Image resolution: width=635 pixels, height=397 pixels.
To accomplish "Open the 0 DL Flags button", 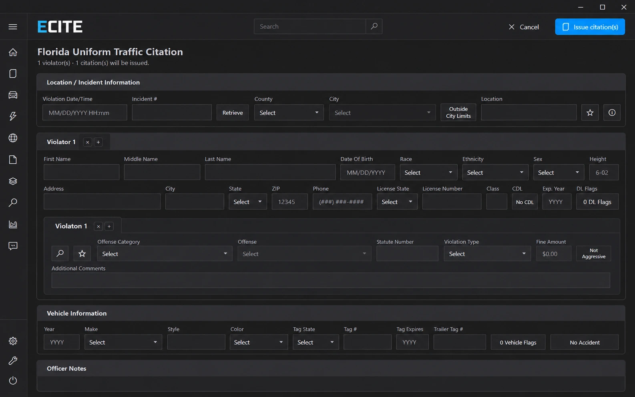I will coord(597,202).
